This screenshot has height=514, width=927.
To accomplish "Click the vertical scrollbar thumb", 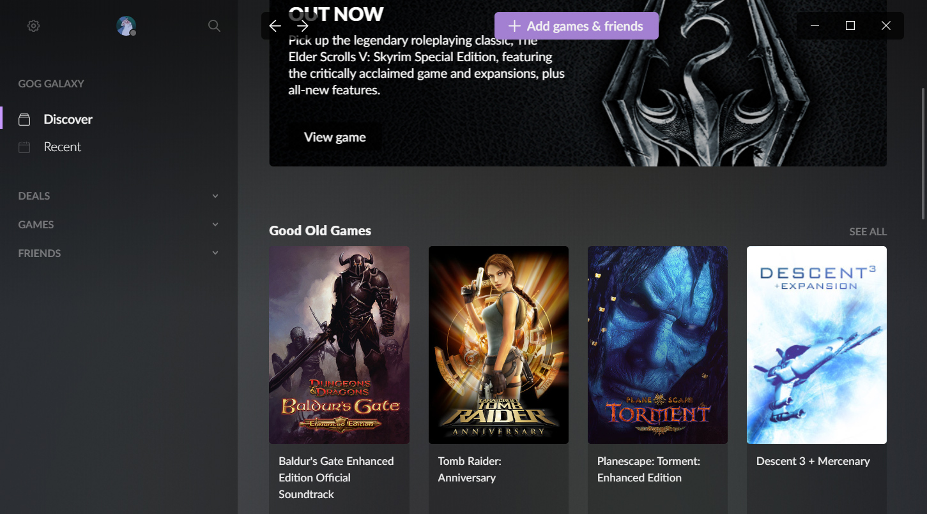I will coord(923,153).
